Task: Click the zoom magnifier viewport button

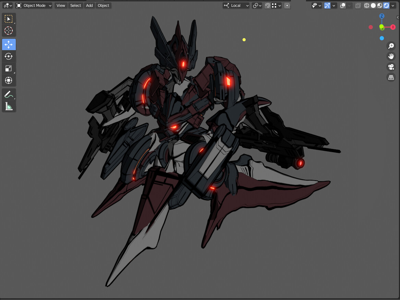Action: point(391,46)
